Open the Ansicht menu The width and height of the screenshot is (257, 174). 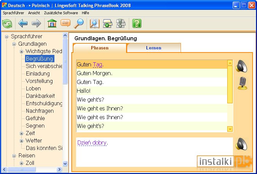pos(34,13)
